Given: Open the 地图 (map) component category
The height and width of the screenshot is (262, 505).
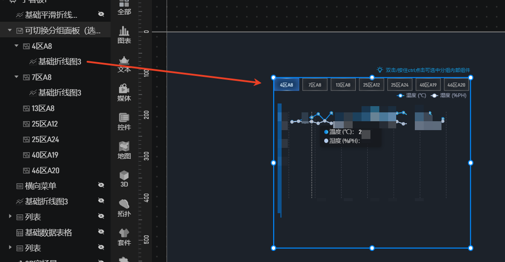Looking at the screenshot, I should [124, 151].
